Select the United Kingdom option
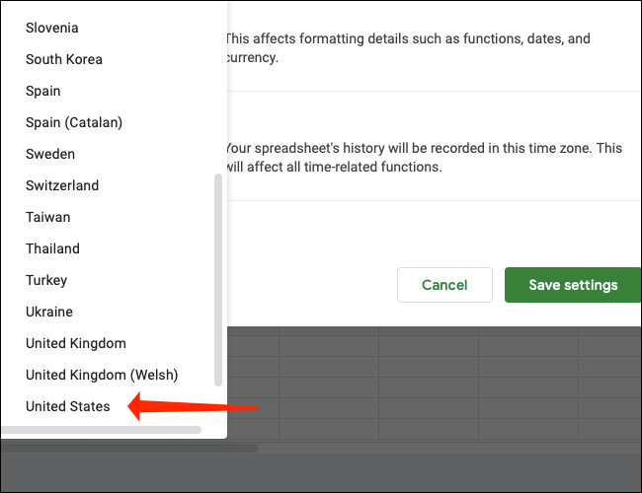The height and width of the screenshot is (493, 642). [76, 343]
